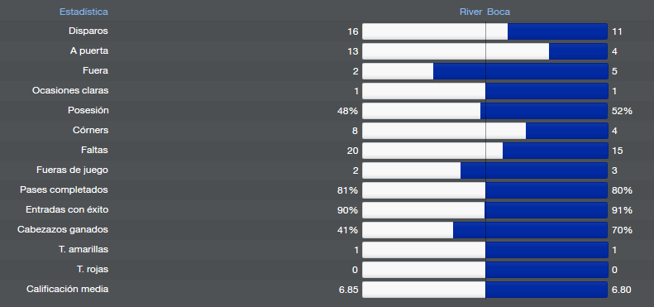Click River's 20 Faltas value
Image resolution: width=654 pixels, height=307 pixels.
[352, 151]
